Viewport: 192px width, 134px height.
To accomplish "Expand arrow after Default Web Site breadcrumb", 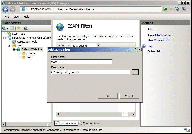I will [93, 9].
